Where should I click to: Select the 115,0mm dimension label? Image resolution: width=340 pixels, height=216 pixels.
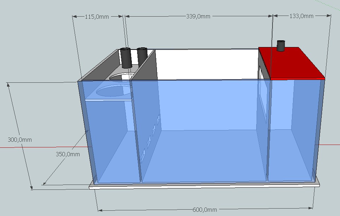(98, 16)
